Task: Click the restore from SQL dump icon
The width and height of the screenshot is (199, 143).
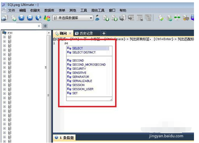Action: [x=122, y=18]
